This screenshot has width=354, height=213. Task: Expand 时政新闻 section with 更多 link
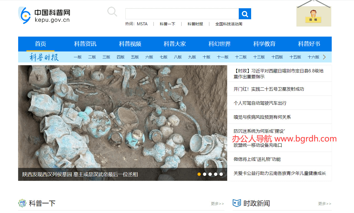pyautogui.click(x=325, y=204)
